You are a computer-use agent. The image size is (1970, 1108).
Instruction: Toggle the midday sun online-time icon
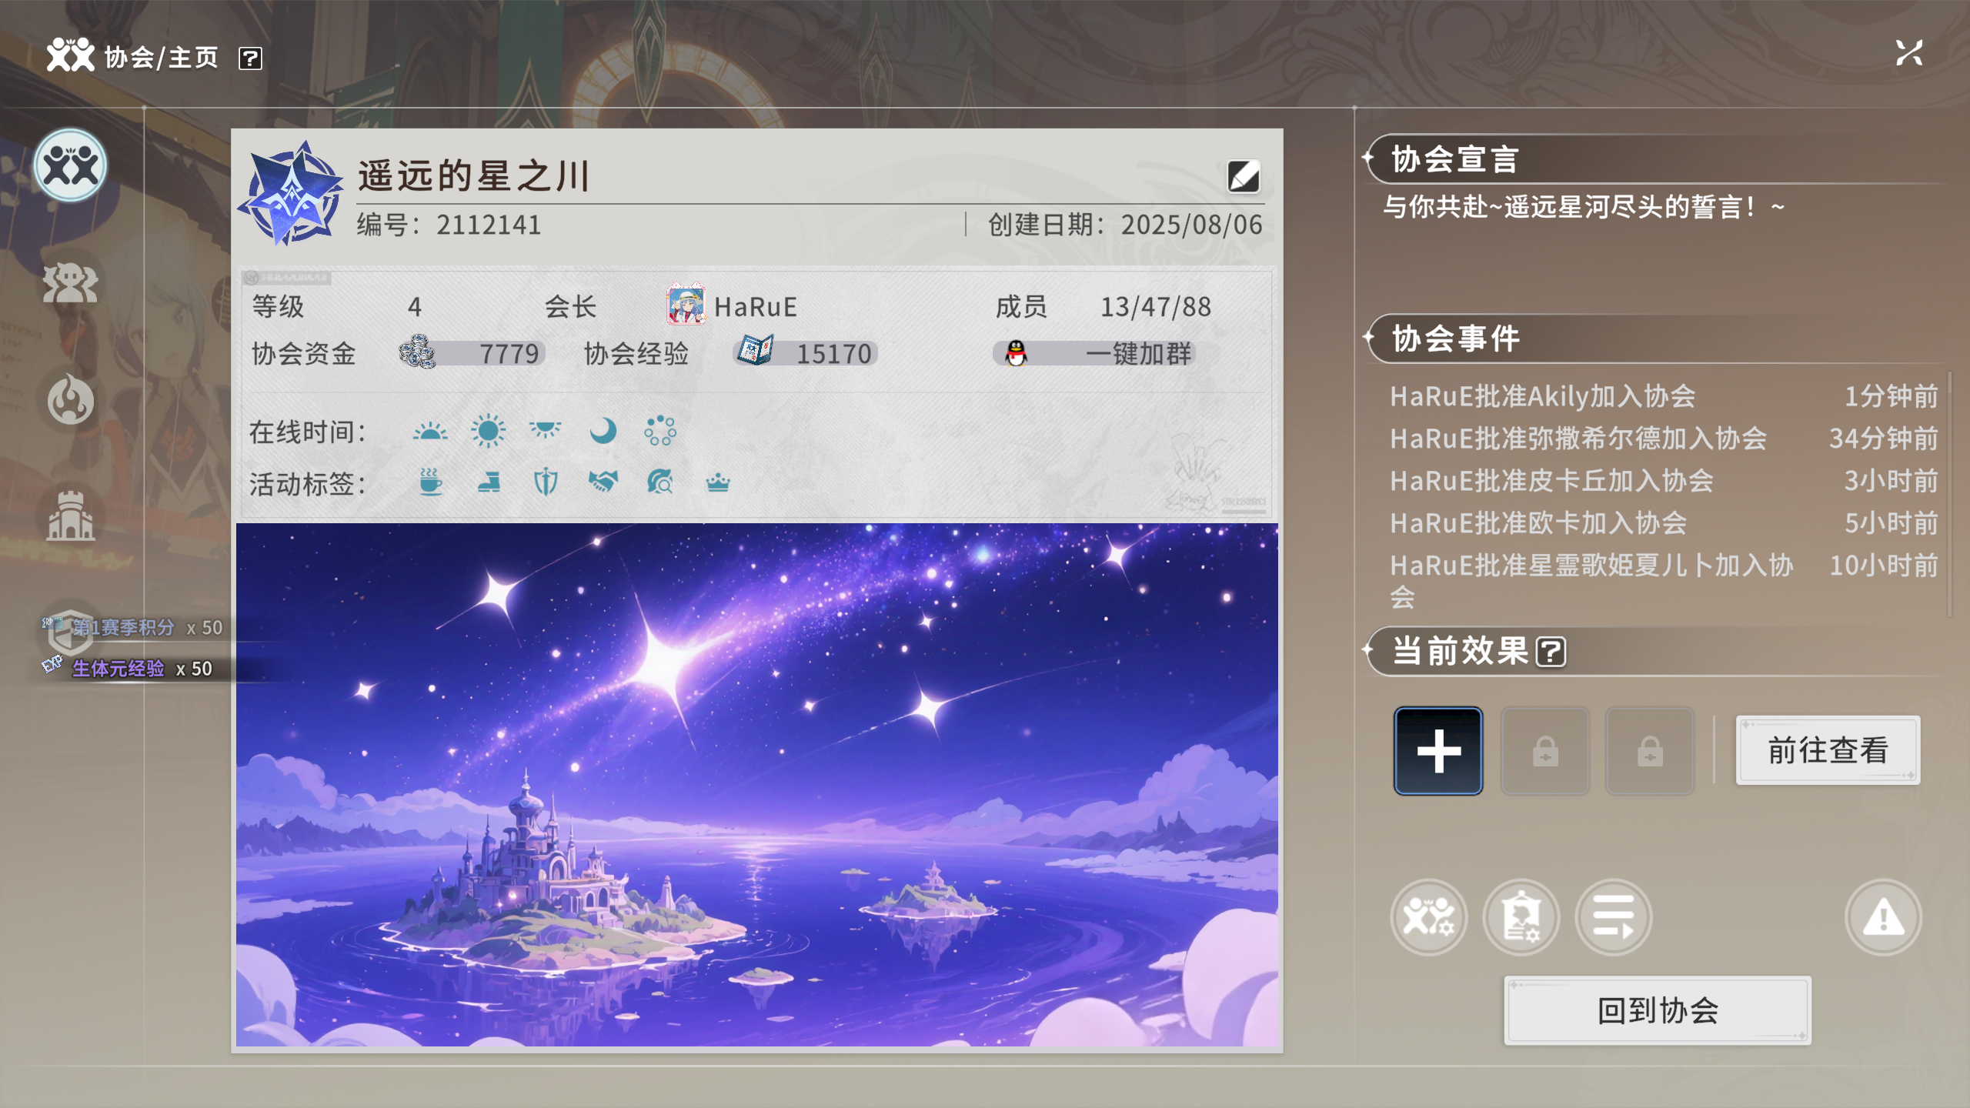point(488,431)
